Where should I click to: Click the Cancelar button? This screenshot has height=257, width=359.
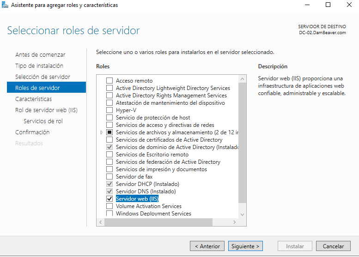[x=333, y=246]
